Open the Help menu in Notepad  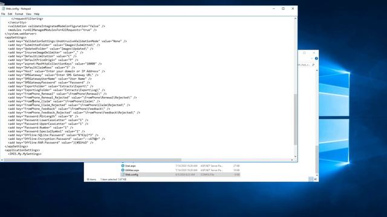click(x=37, y=14)
